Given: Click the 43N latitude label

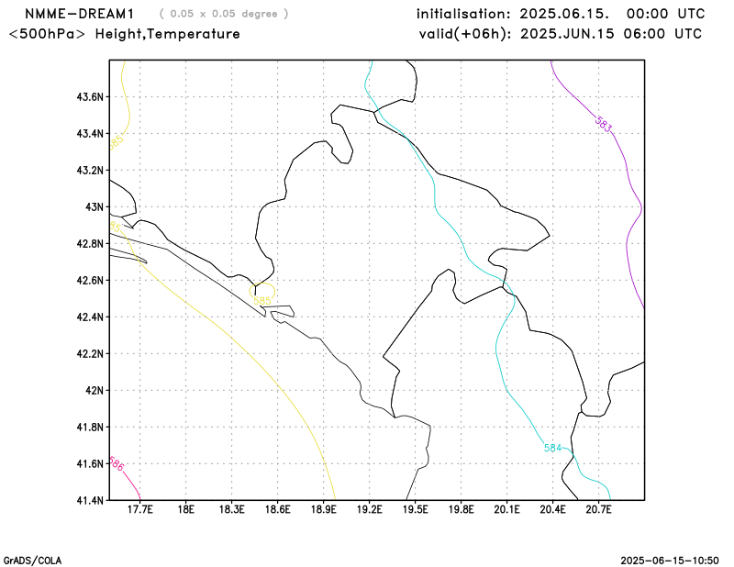Looking at the screenshot, I should pos(95,207).
